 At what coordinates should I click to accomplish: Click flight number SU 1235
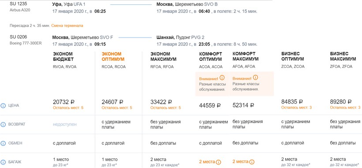[x=17, y=4]
